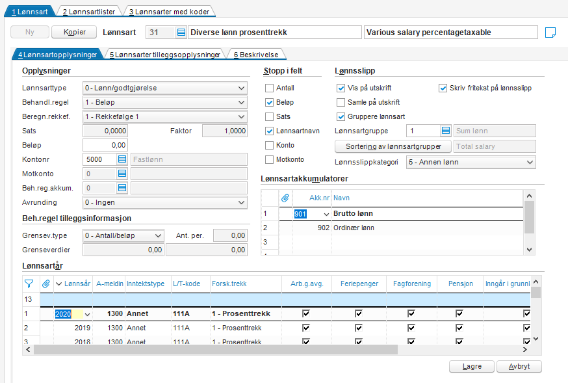The image size is (568, 383).
Task: Click the paperclip icon in the Lønnsartår header
Action: pos(46,284)
